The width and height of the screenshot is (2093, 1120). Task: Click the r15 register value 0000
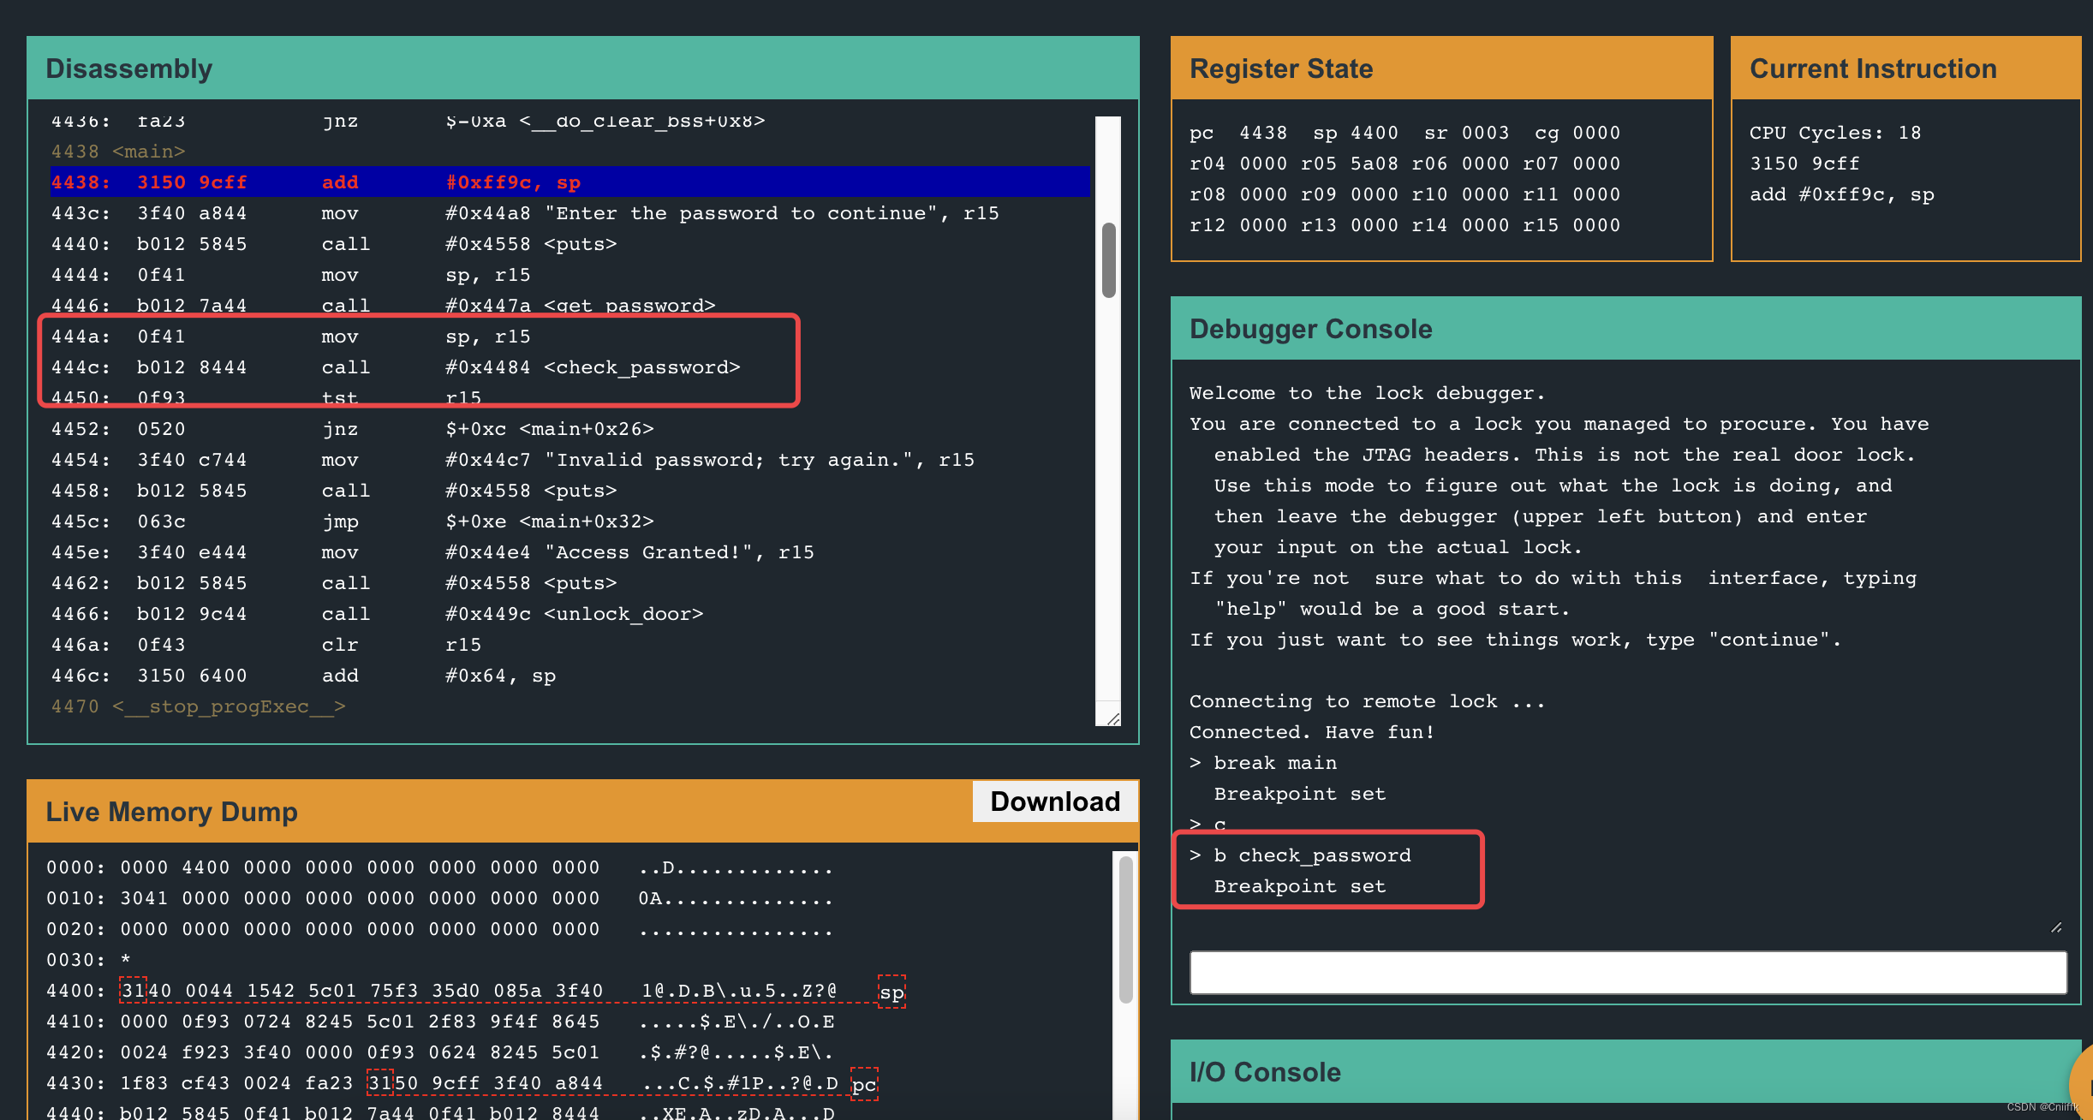coord(1596,225)
